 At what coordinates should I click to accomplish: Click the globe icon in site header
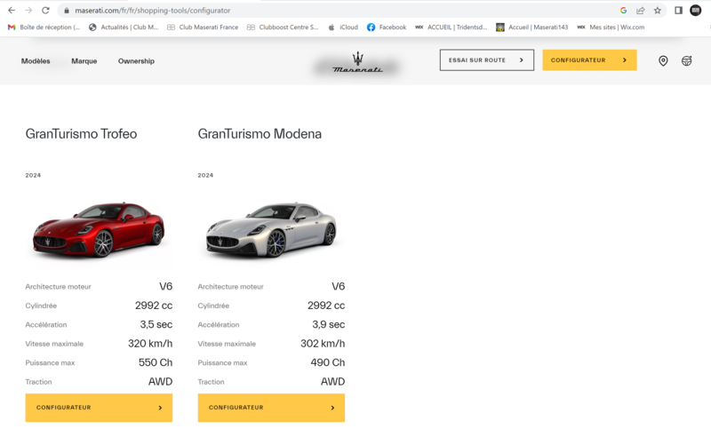(x=686, y=60)
